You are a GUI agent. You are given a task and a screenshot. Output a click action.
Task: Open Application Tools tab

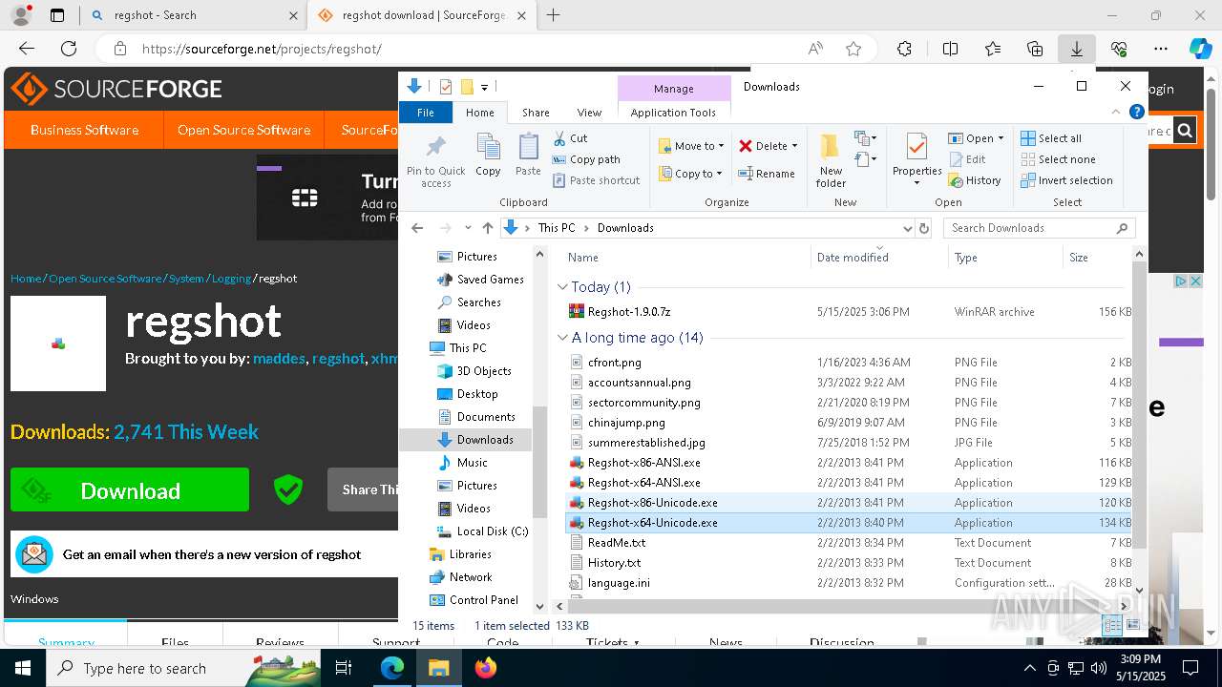pyautogui.click(x=673, y=113)
